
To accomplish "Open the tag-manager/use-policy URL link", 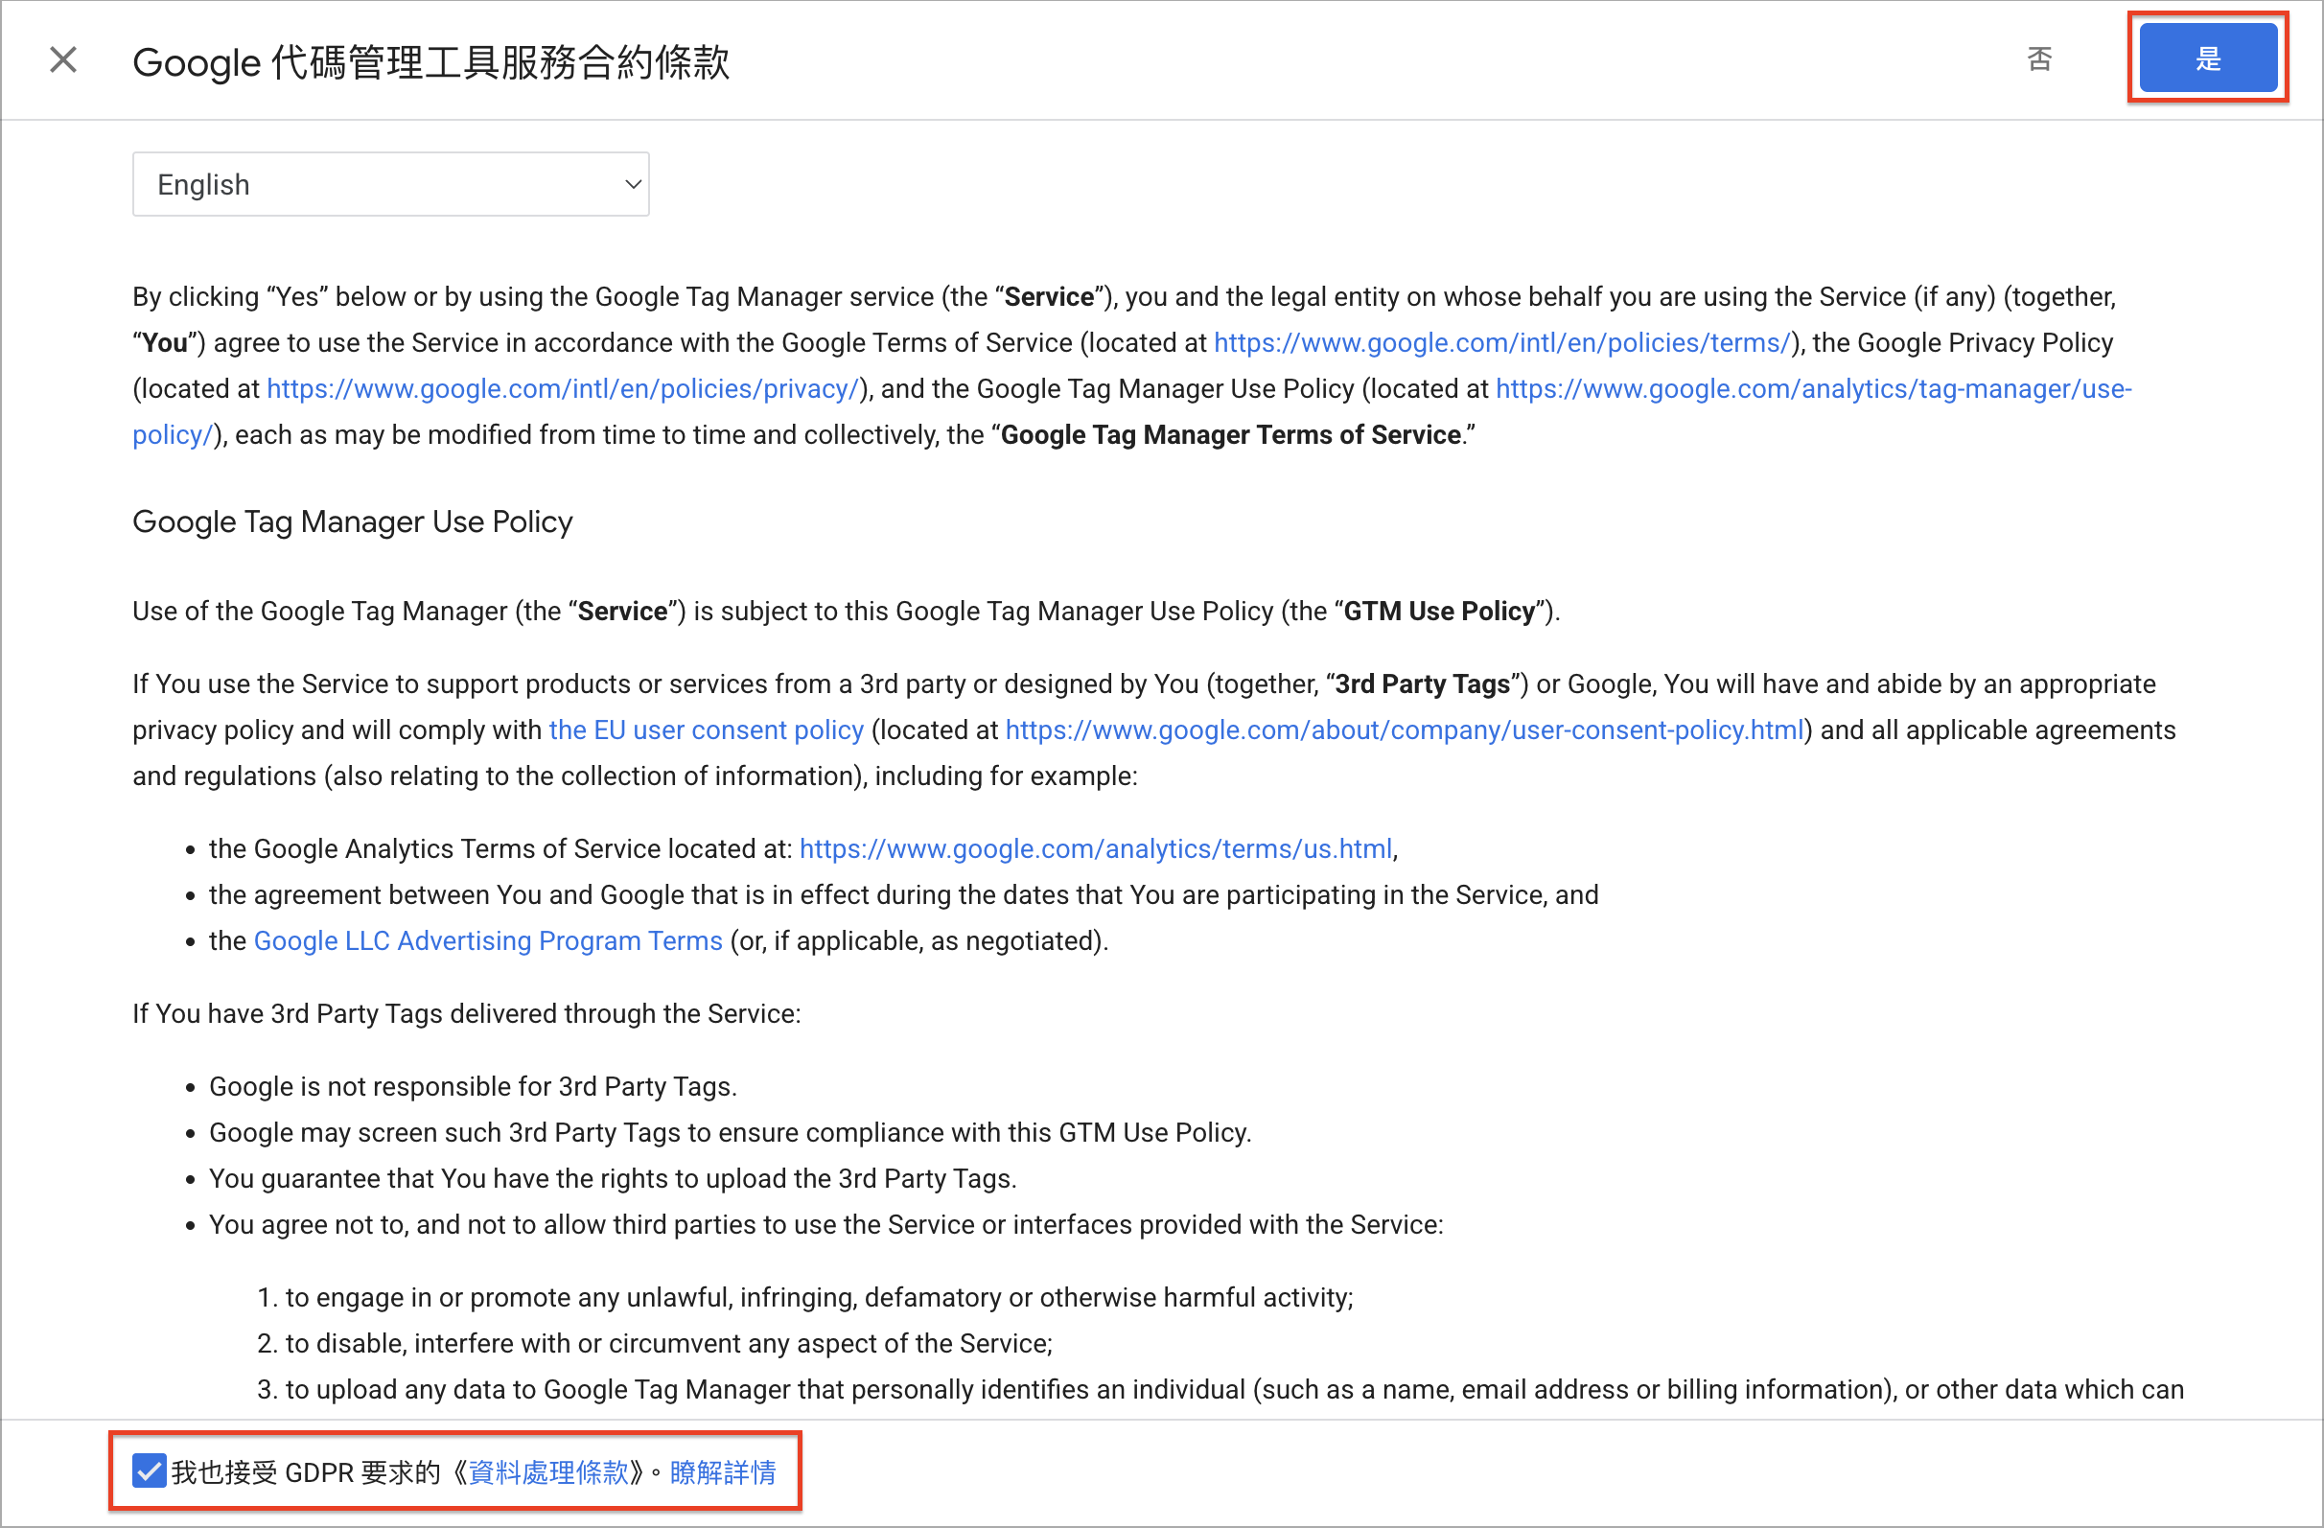I will tap(1813, 388).
